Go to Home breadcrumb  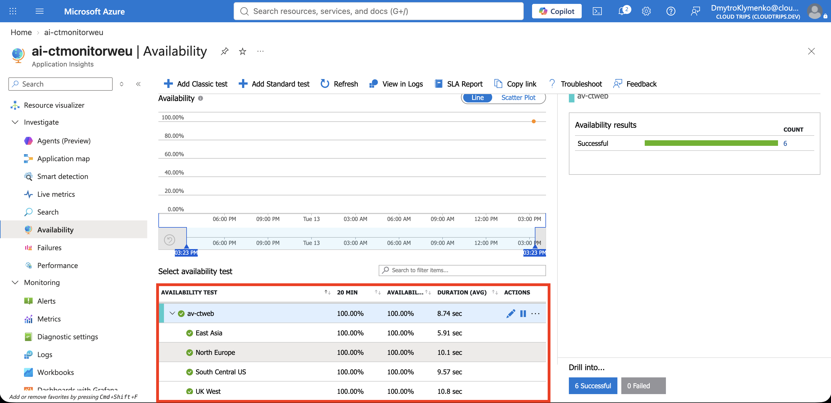pos(21,32)
